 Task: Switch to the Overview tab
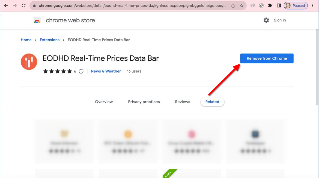pos(104,102)
